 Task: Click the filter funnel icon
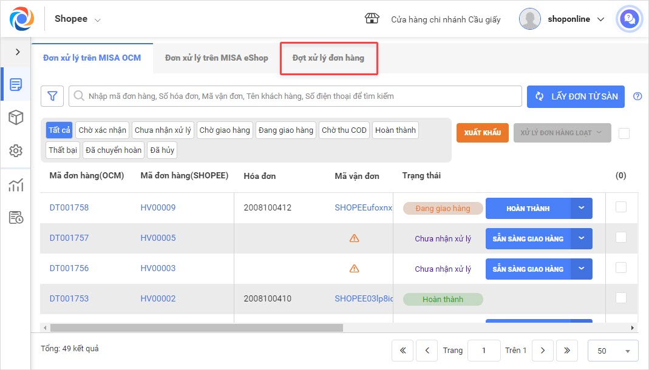click(x=52, y=96)
